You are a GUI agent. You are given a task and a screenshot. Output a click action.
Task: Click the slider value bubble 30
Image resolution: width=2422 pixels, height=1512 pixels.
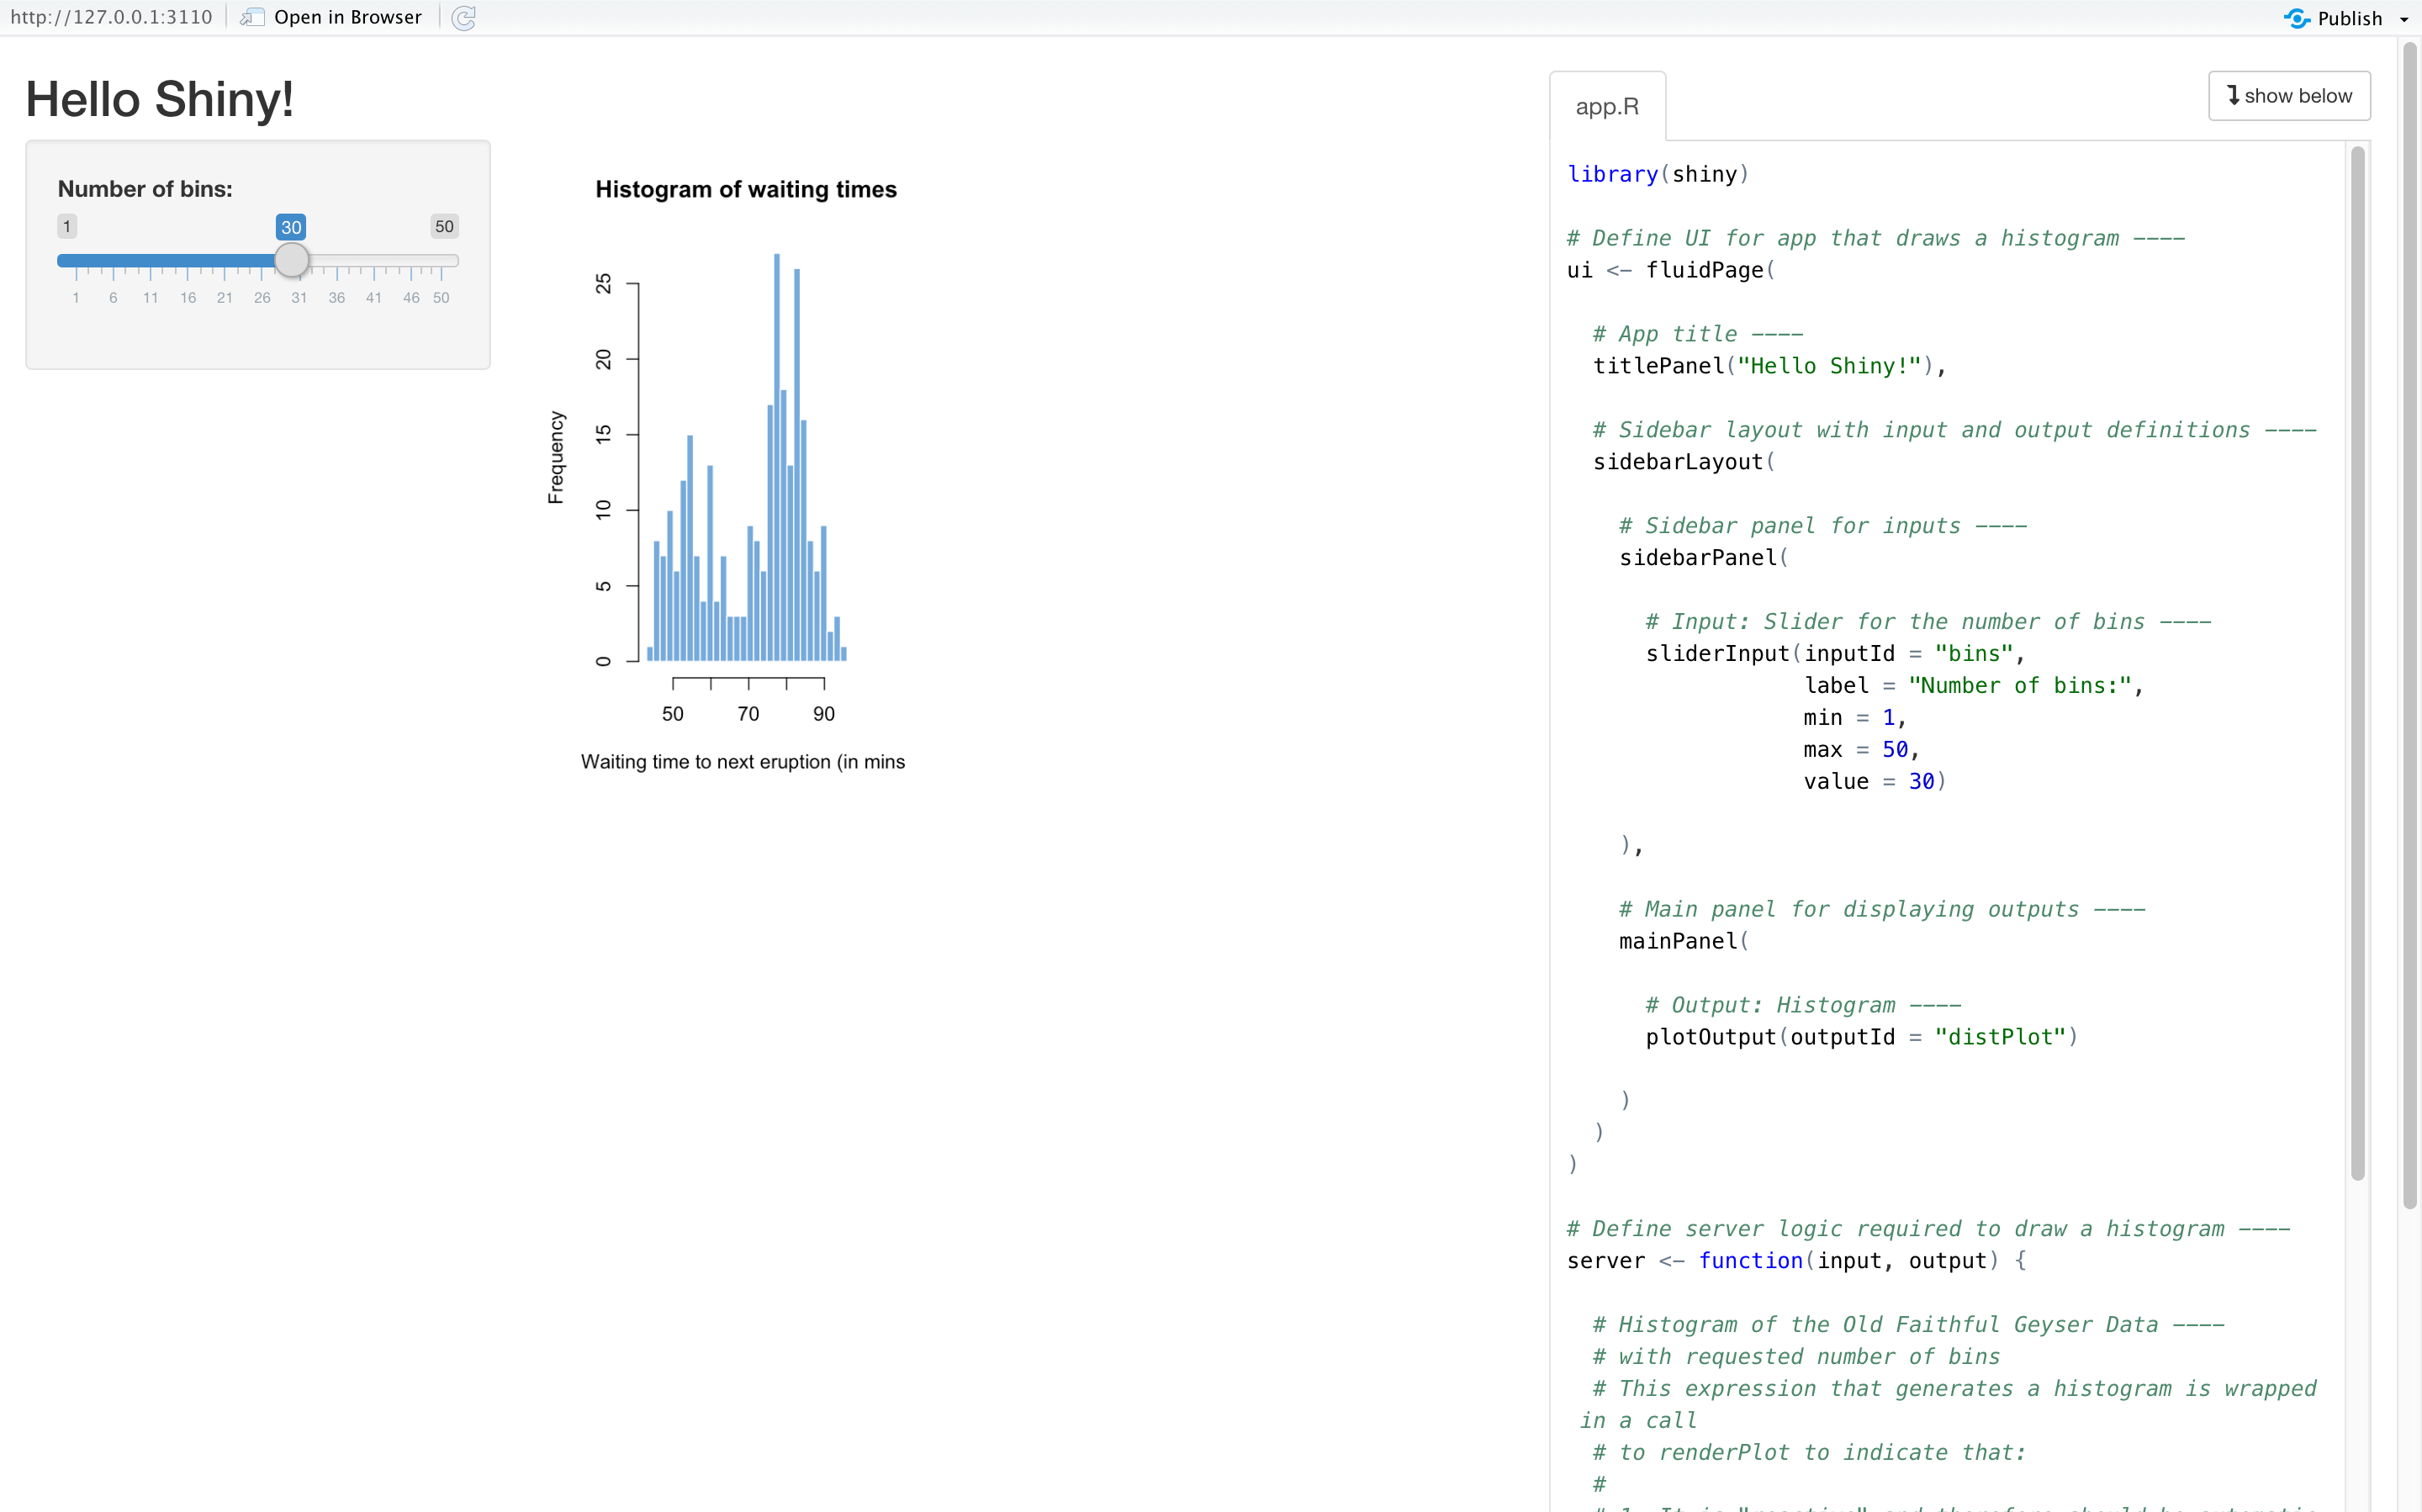pyautogui.click(x=291, y=227)
